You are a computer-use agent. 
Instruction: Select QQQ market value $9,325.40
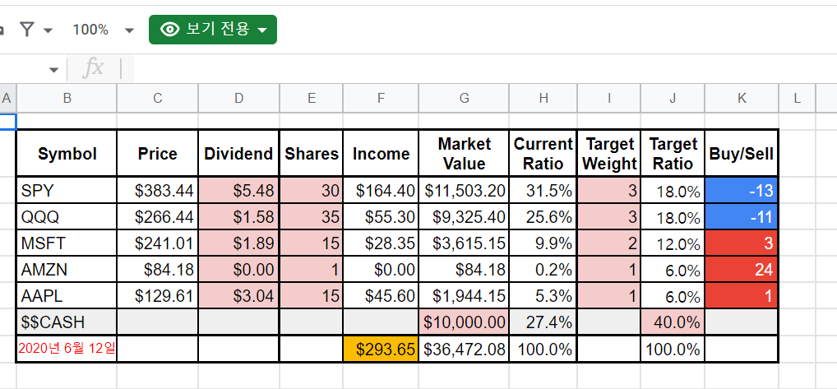[x=464, y=216]
